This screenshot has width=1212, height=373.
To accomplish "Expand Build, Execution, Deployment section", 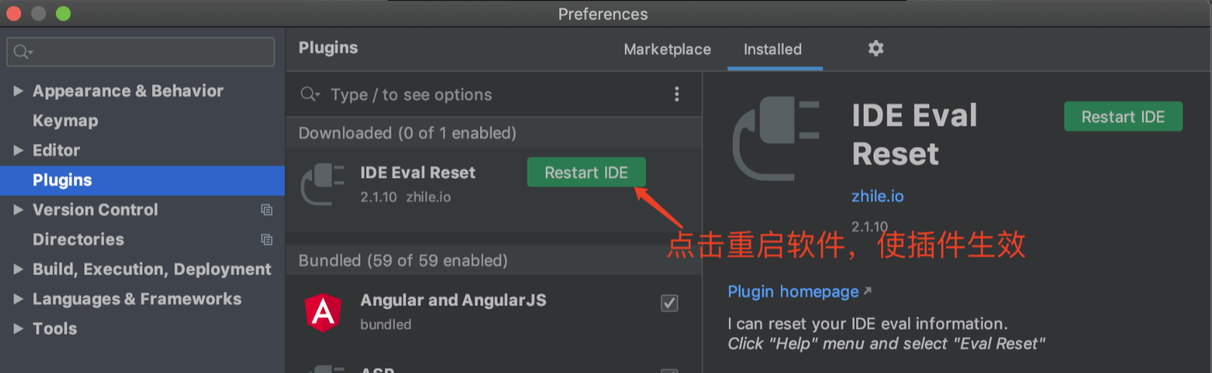I will point(18,269).
